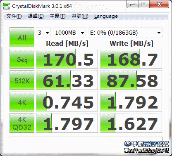Run all benchmarks with the All button
This screenshot has width=172, height=156.
coord(22,37)
